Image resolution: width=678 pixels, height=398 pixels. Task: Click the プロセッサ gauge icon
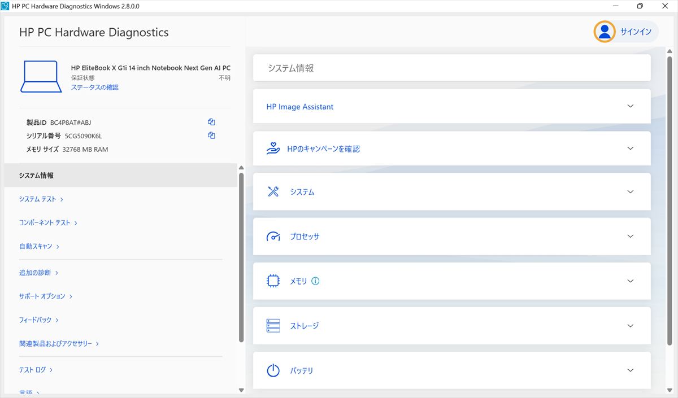(273, 236)
